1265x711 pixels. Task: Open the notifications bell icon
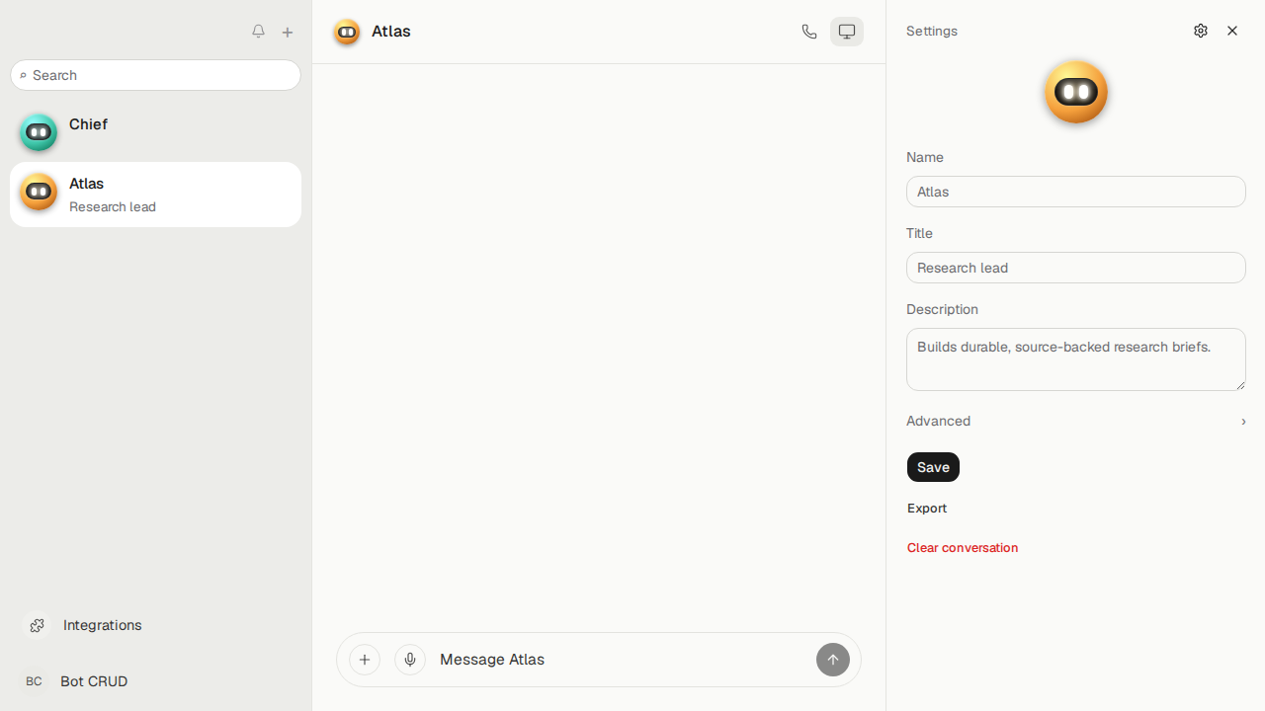[x=258, y=32]
